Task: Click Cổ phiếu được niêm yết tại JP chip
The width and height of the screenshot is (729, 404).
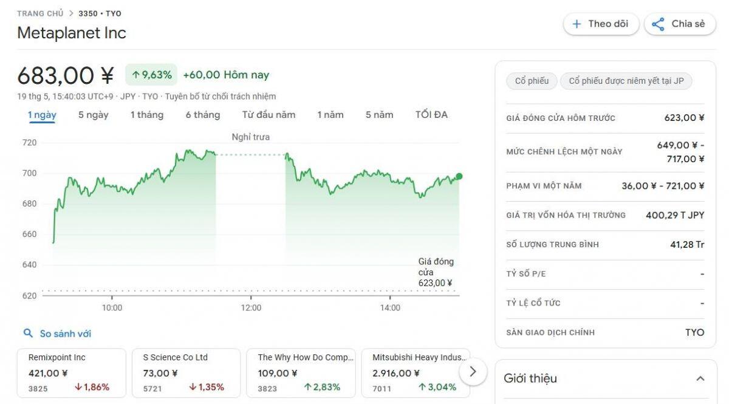Action: coord(626,81)
